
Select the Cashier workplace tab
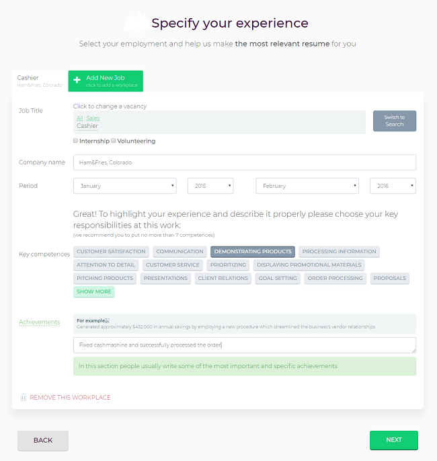pyautogui.click(x=40, y=81)
